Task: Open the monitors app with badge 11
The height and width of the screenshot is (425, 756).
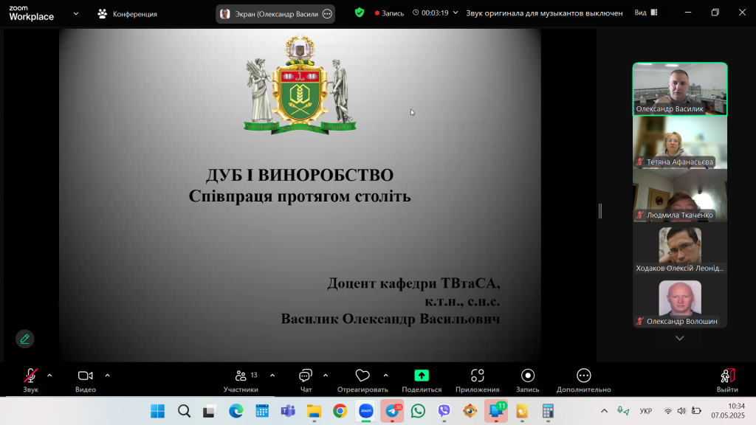Action: click(496, 411)
